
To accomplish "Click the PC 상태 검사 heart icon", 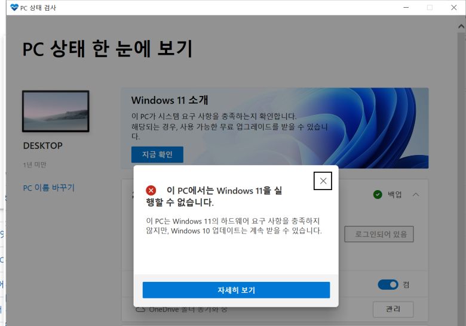I will click(x=14, y=7).
